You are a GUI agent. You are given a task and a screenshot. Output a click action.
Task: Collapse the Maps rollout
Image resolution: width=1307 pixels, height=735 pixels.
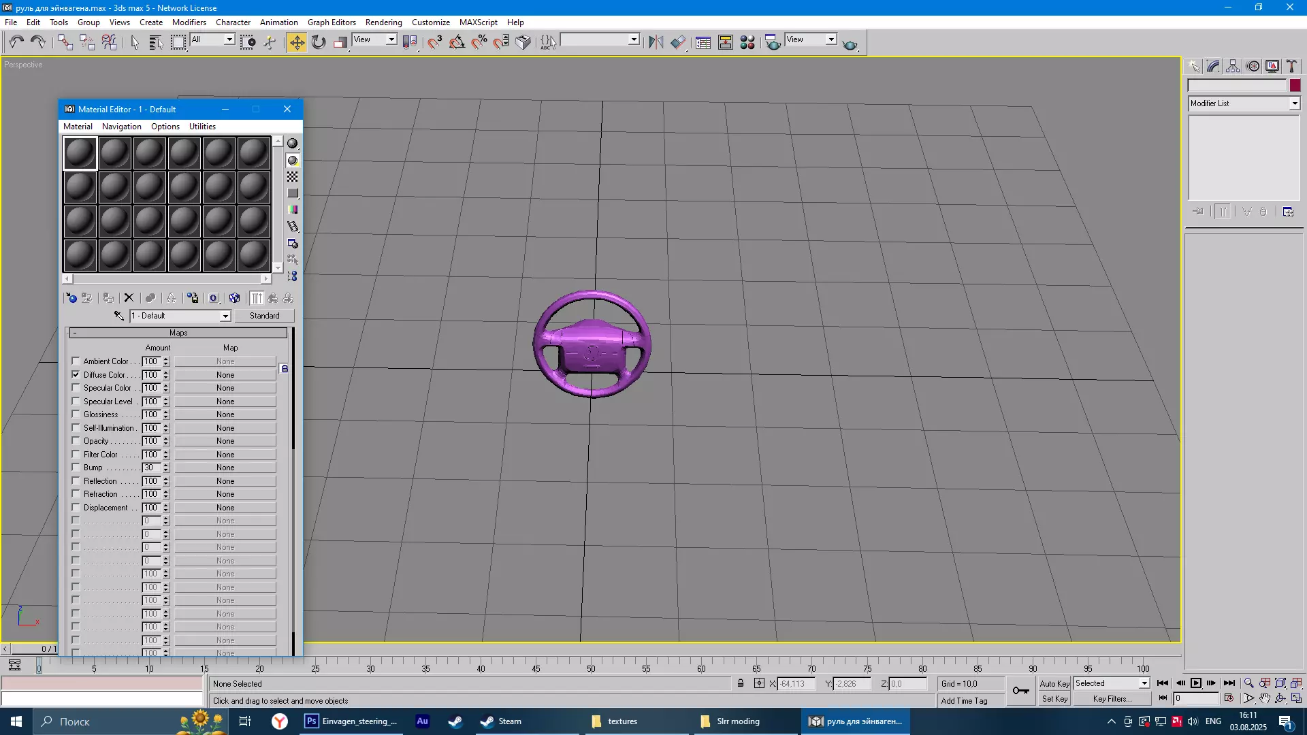[x=178, y=333]
